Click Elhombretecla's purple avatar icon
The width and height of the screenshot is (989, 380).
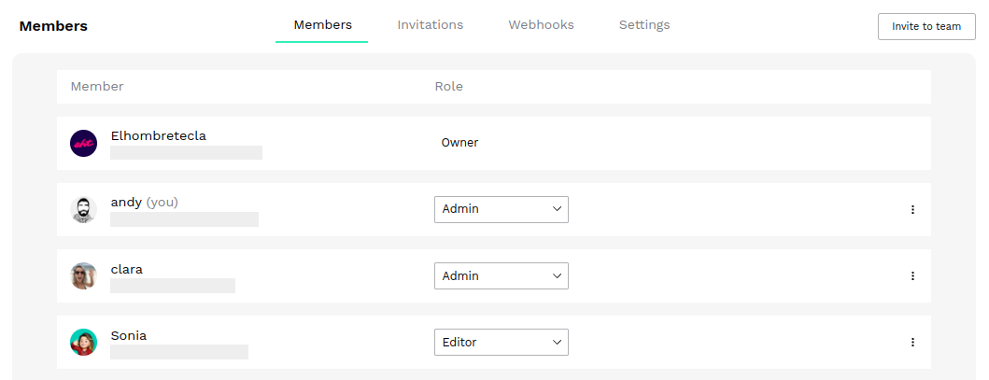[x=83, y=143]
